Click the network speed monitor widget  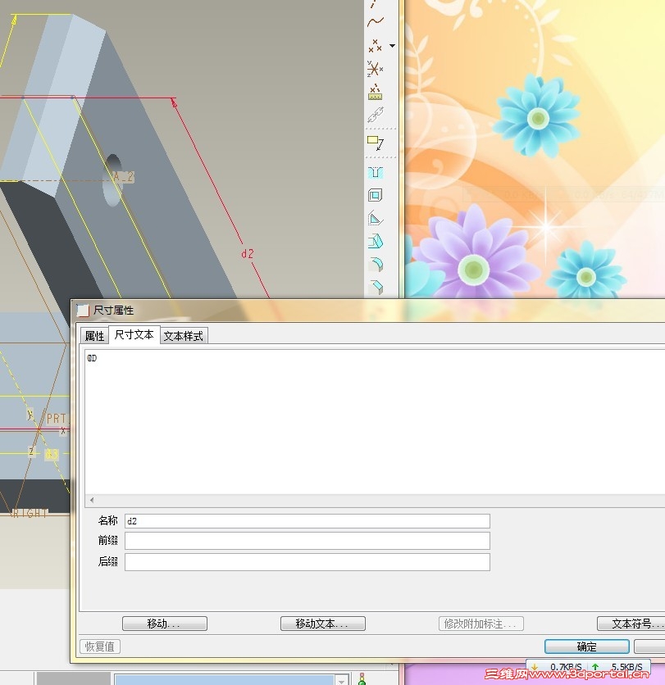pyautogui.click(x=589, y=667)
